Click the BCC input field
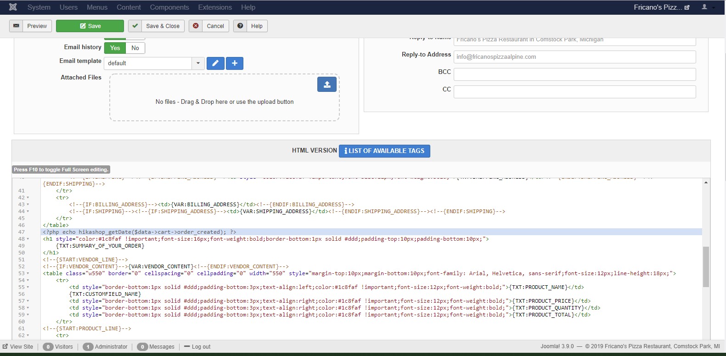 coord(574,74)
